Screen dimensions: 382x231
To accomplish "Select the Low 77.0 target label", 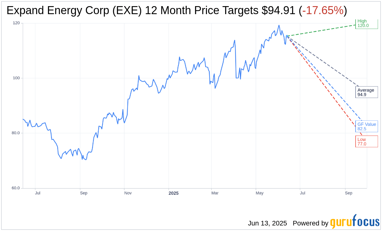I will [x=367, y=142].
